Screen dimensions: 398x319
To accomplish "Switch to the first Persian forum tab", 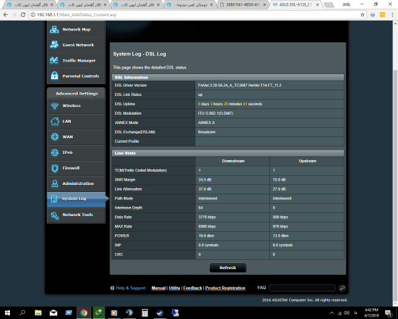I will (x=30, y=4).
